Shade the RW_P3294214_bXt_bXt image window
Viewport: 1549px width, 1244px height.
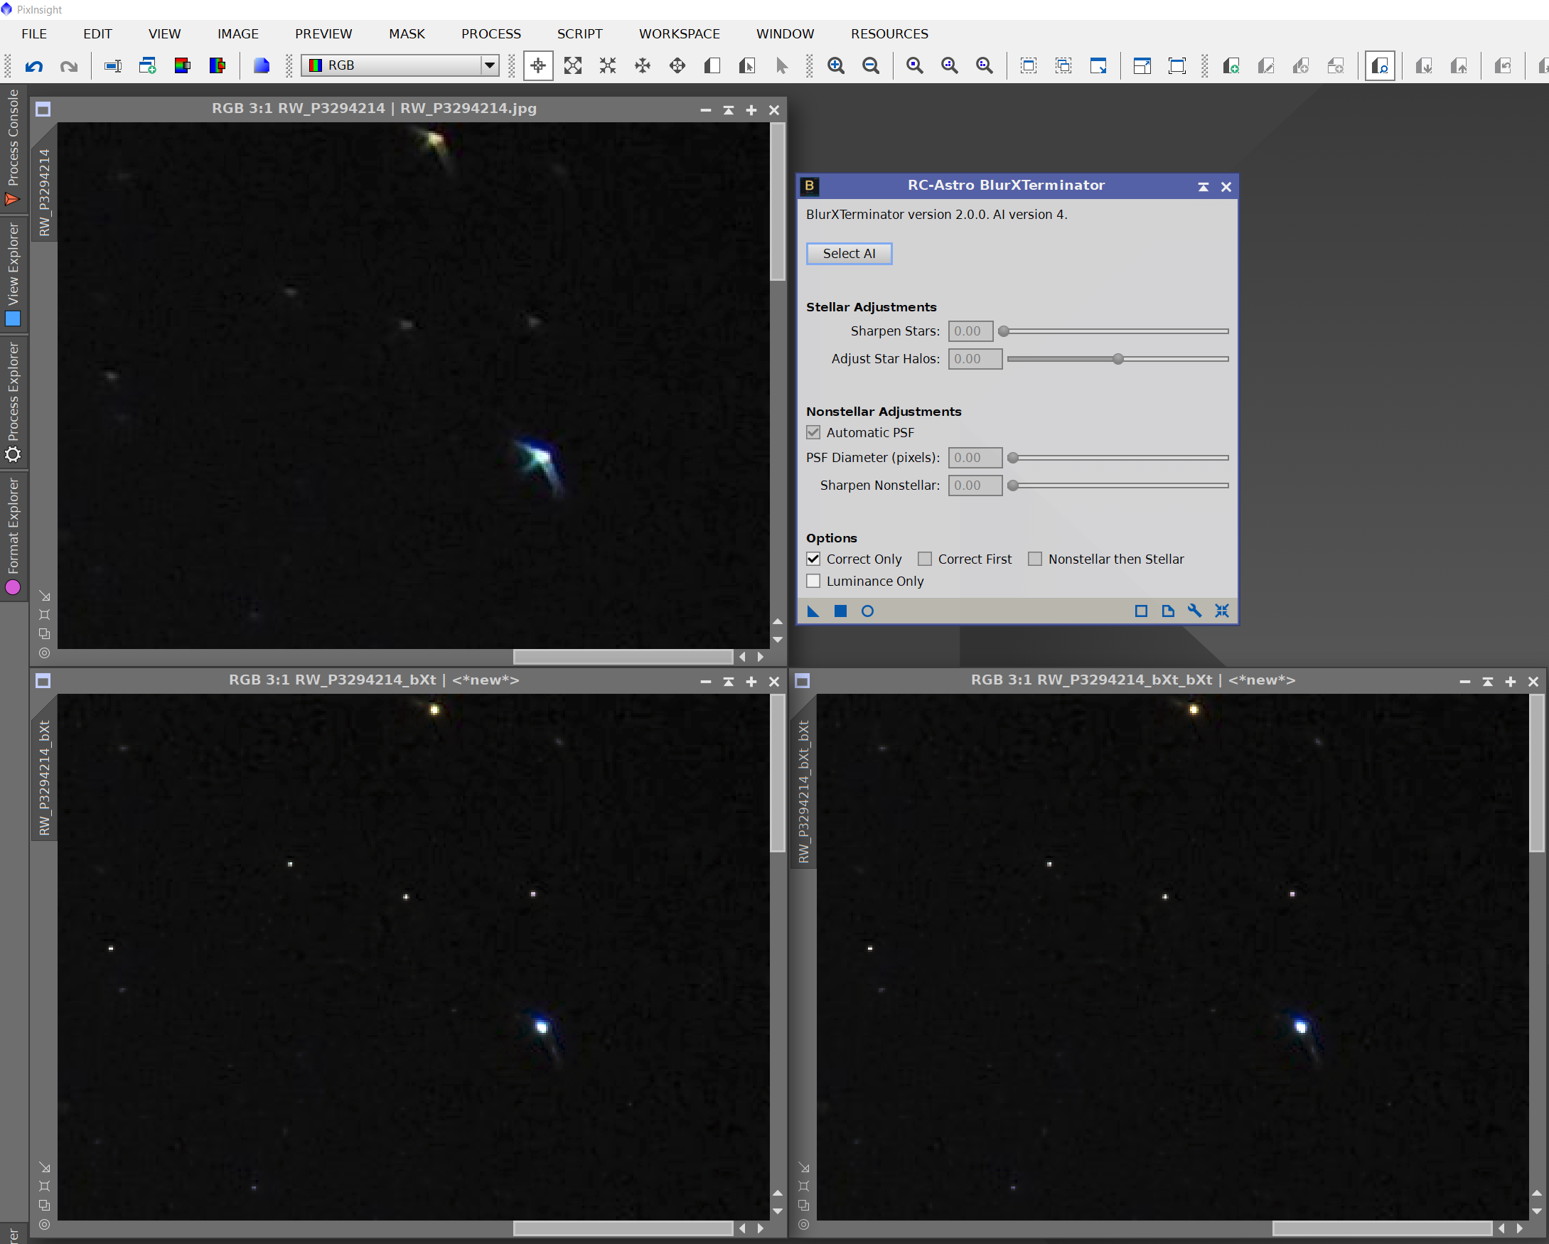pos(1488,682)
